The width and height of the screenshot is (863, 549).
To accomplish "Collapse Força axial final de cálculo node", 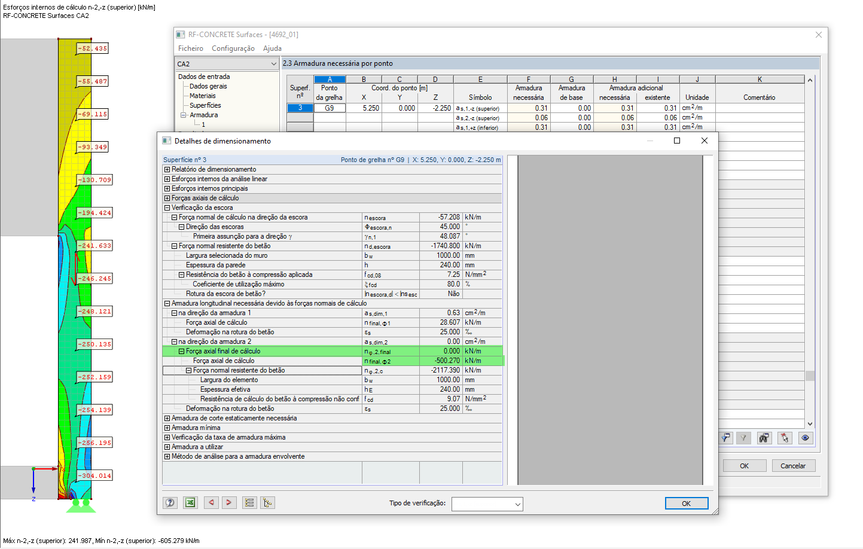I will pyautogui.click(x=181, y=351).
